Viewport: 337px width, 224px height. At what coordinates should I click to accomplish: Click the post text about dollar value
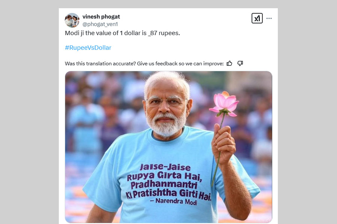[122, 33]
